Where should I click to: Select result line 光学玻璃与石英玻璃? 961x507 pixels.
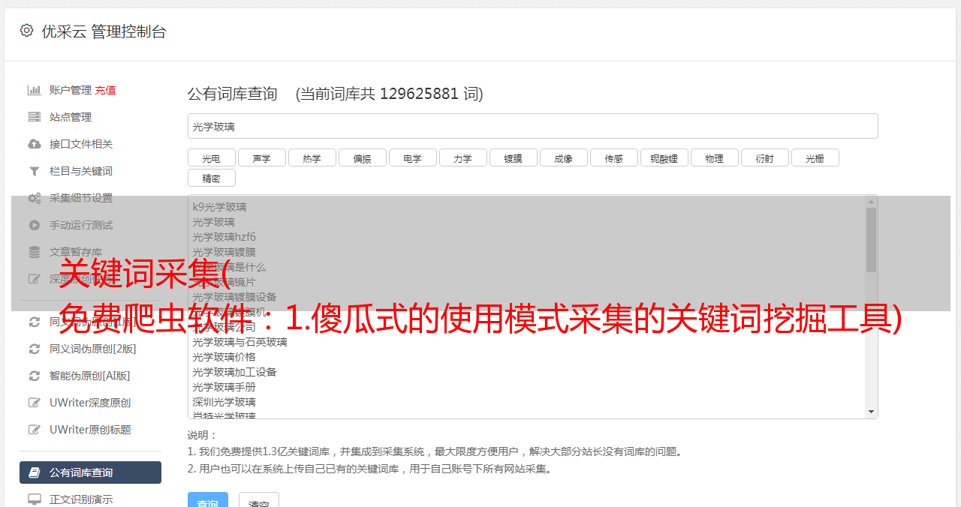pos(239,342)
